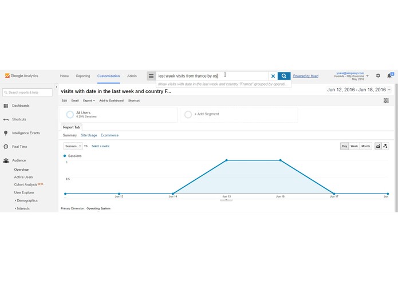The width and height of the screenshot is (398, 282).
Task: Click the Shortcuts arrow icon
Action: pos(6,119)
